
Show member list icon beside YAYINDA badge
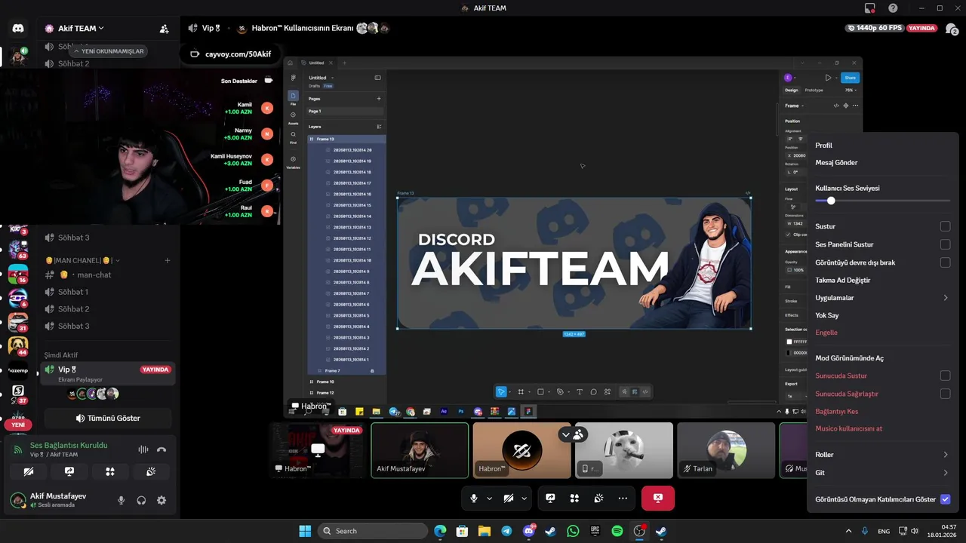tap(952, 29)
